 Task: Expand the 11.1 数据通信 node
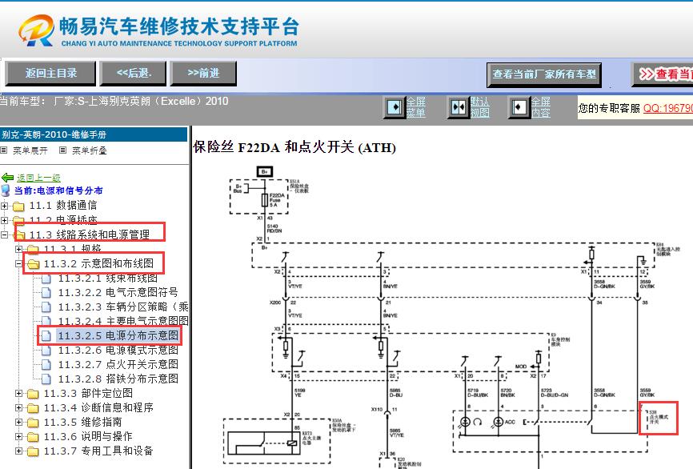pos(5,206)
